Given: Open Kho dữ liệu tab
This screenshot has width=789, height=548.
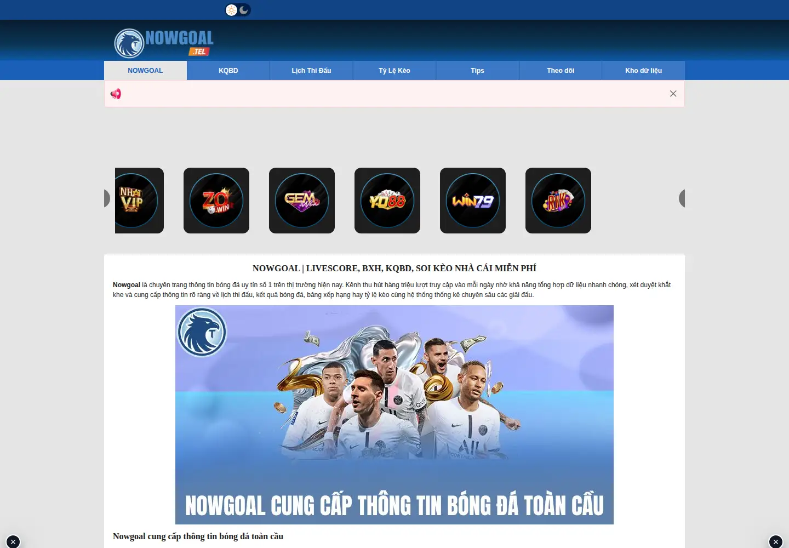Looking at the screenshot, I should 644,71.
